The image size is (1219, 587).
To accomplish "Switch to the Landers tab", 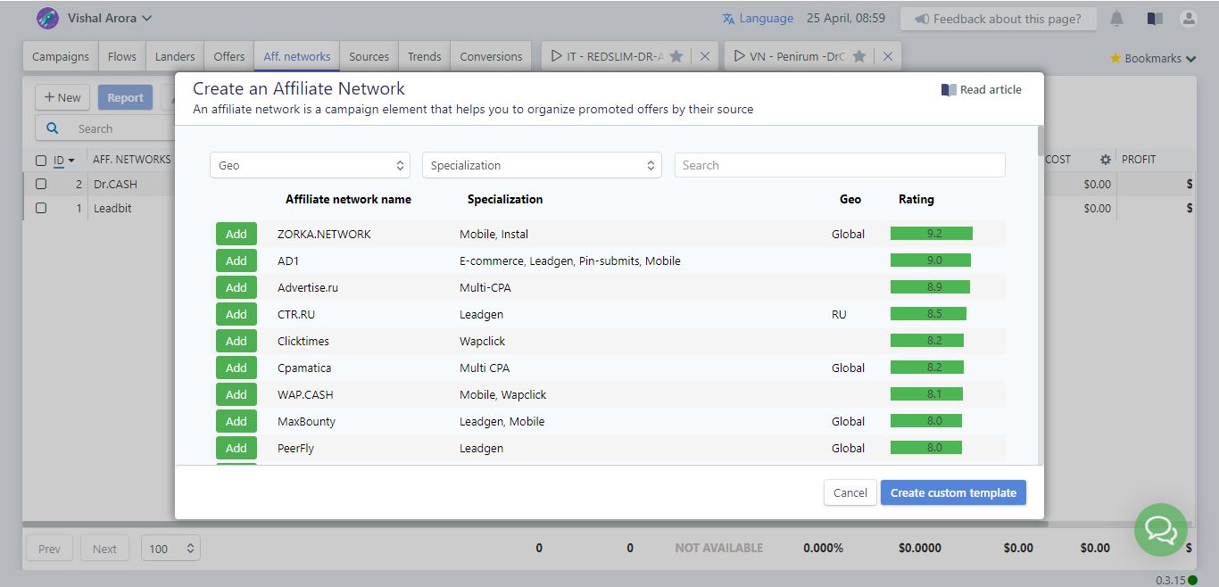I will (175, 56).
